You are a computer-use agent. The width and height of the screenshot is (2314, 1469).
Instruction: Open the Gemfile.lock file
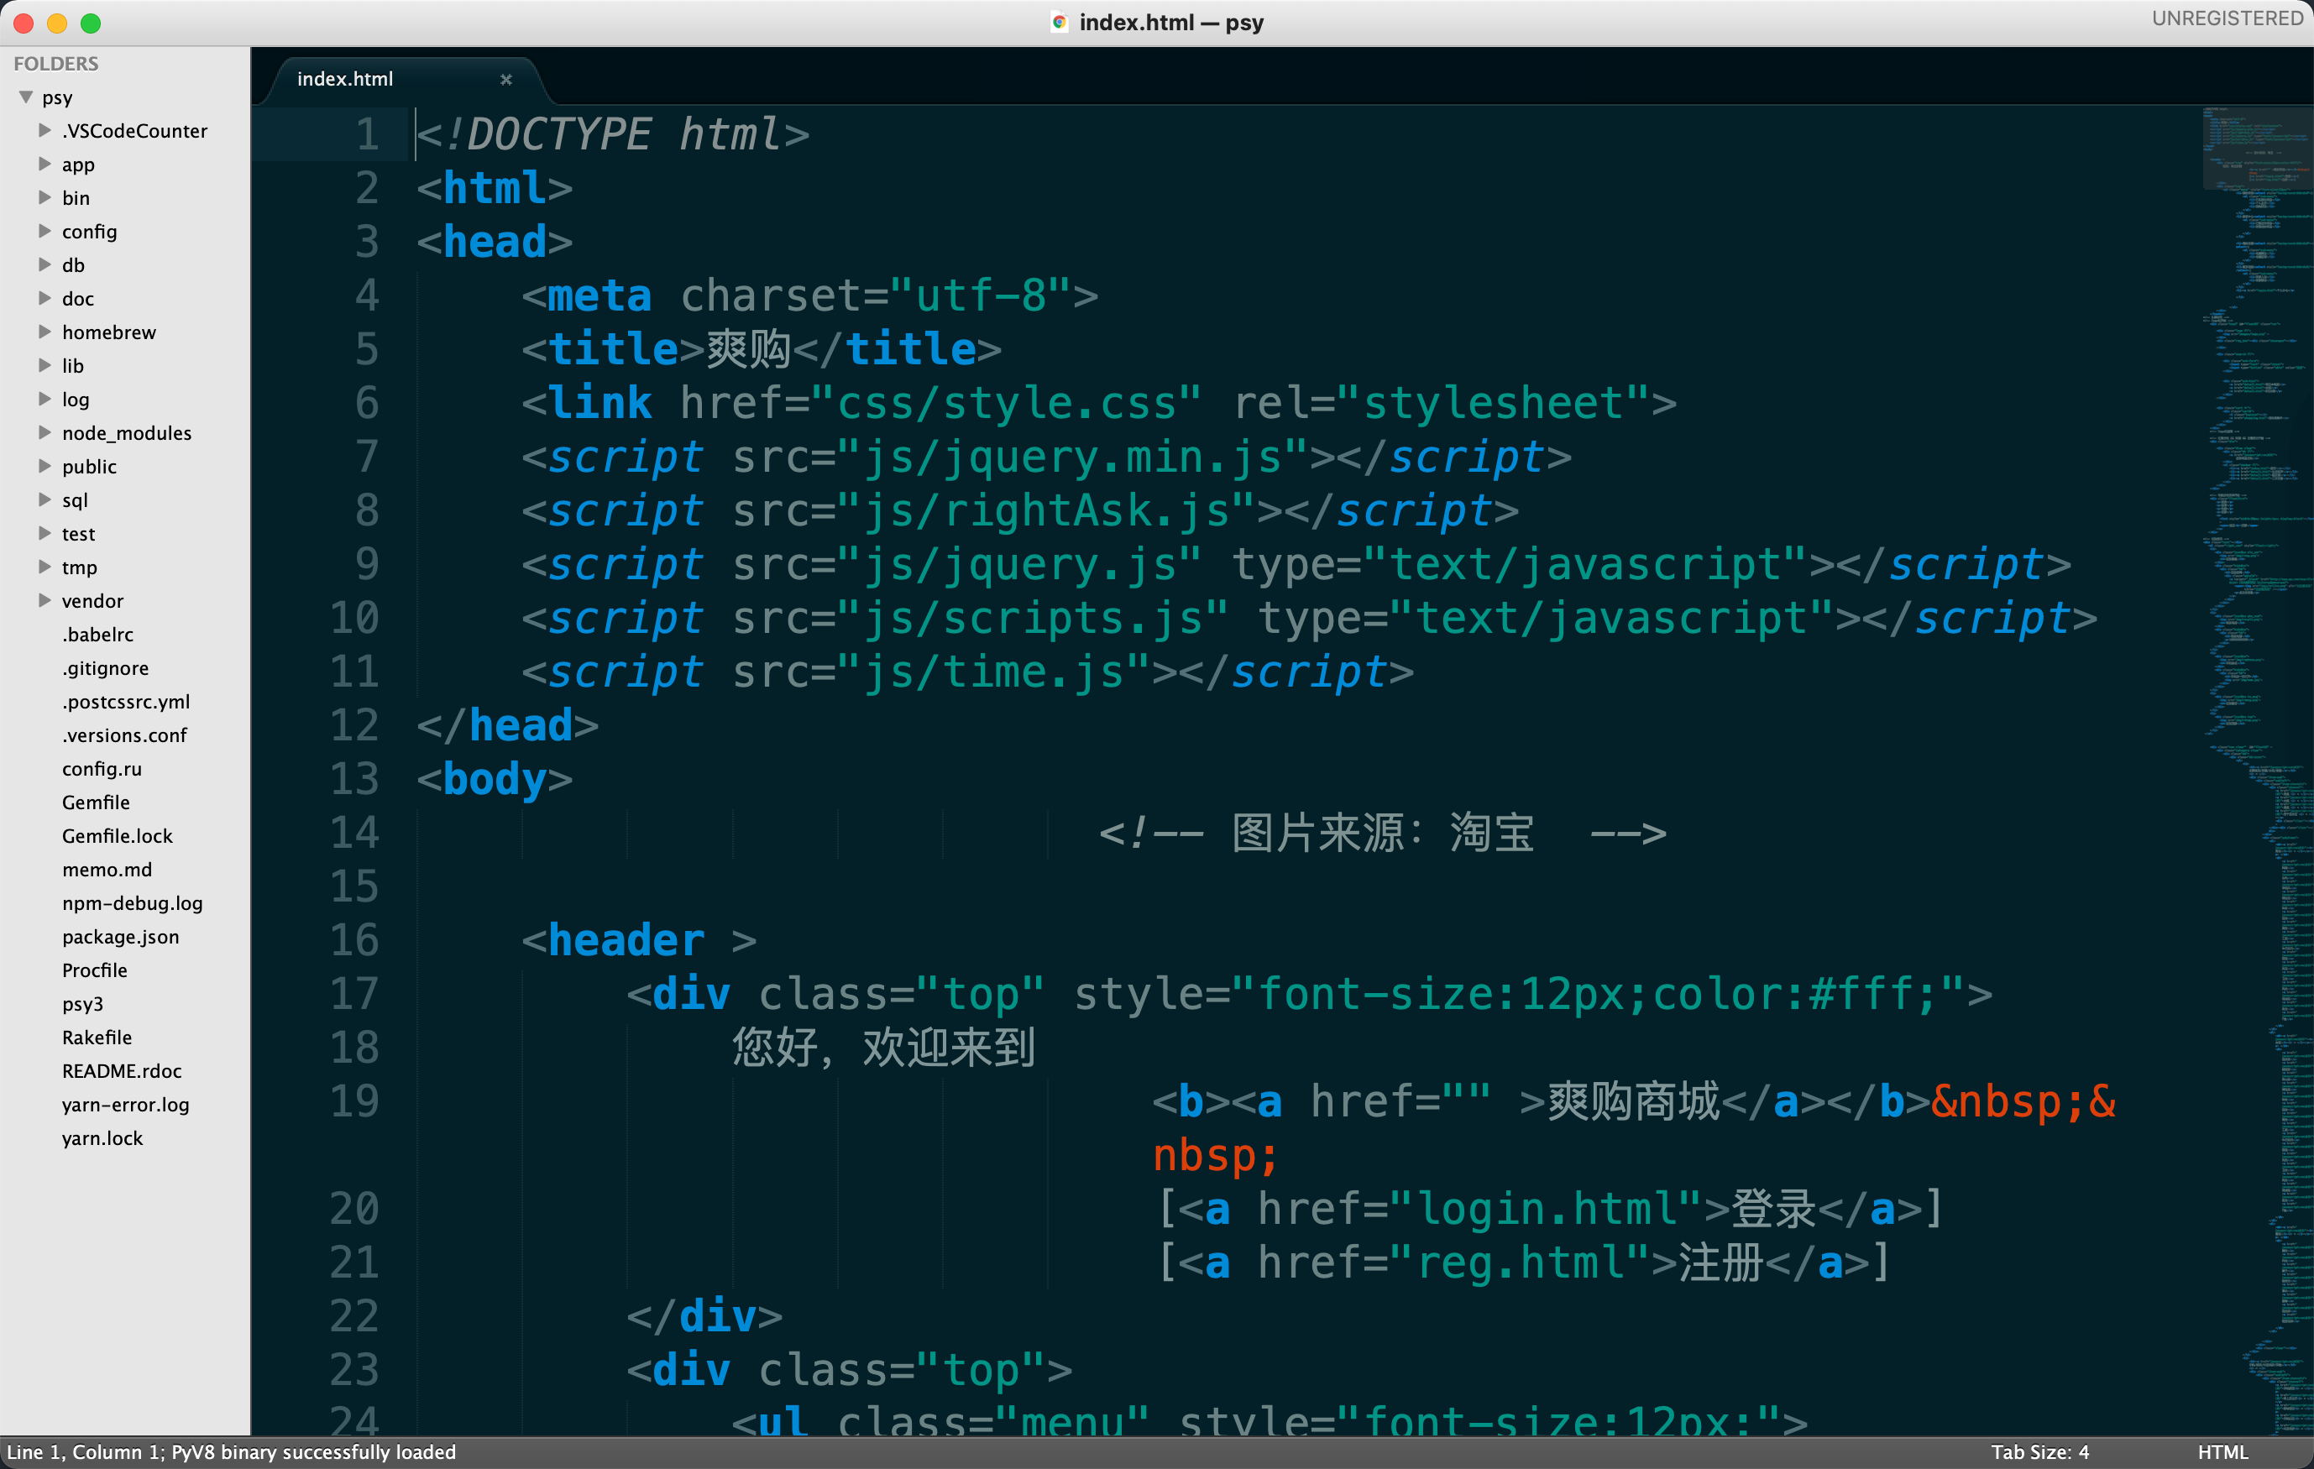tap(118, 836)
